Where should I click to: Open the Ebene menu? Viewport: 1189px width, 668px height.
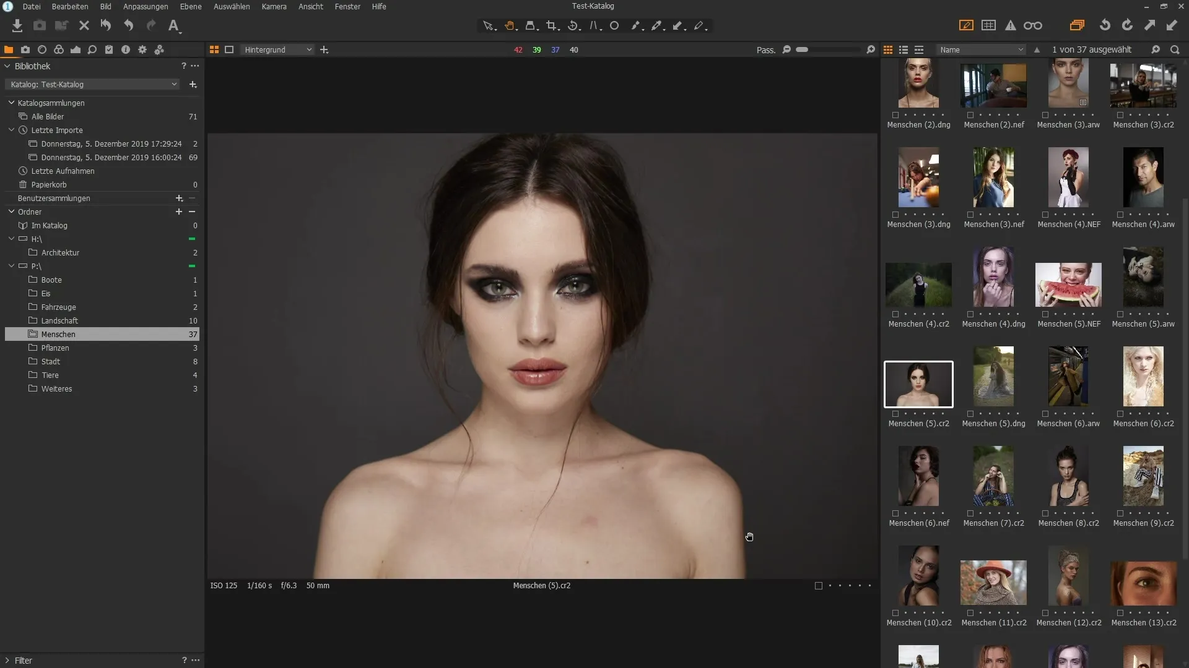tap(191, 6)
